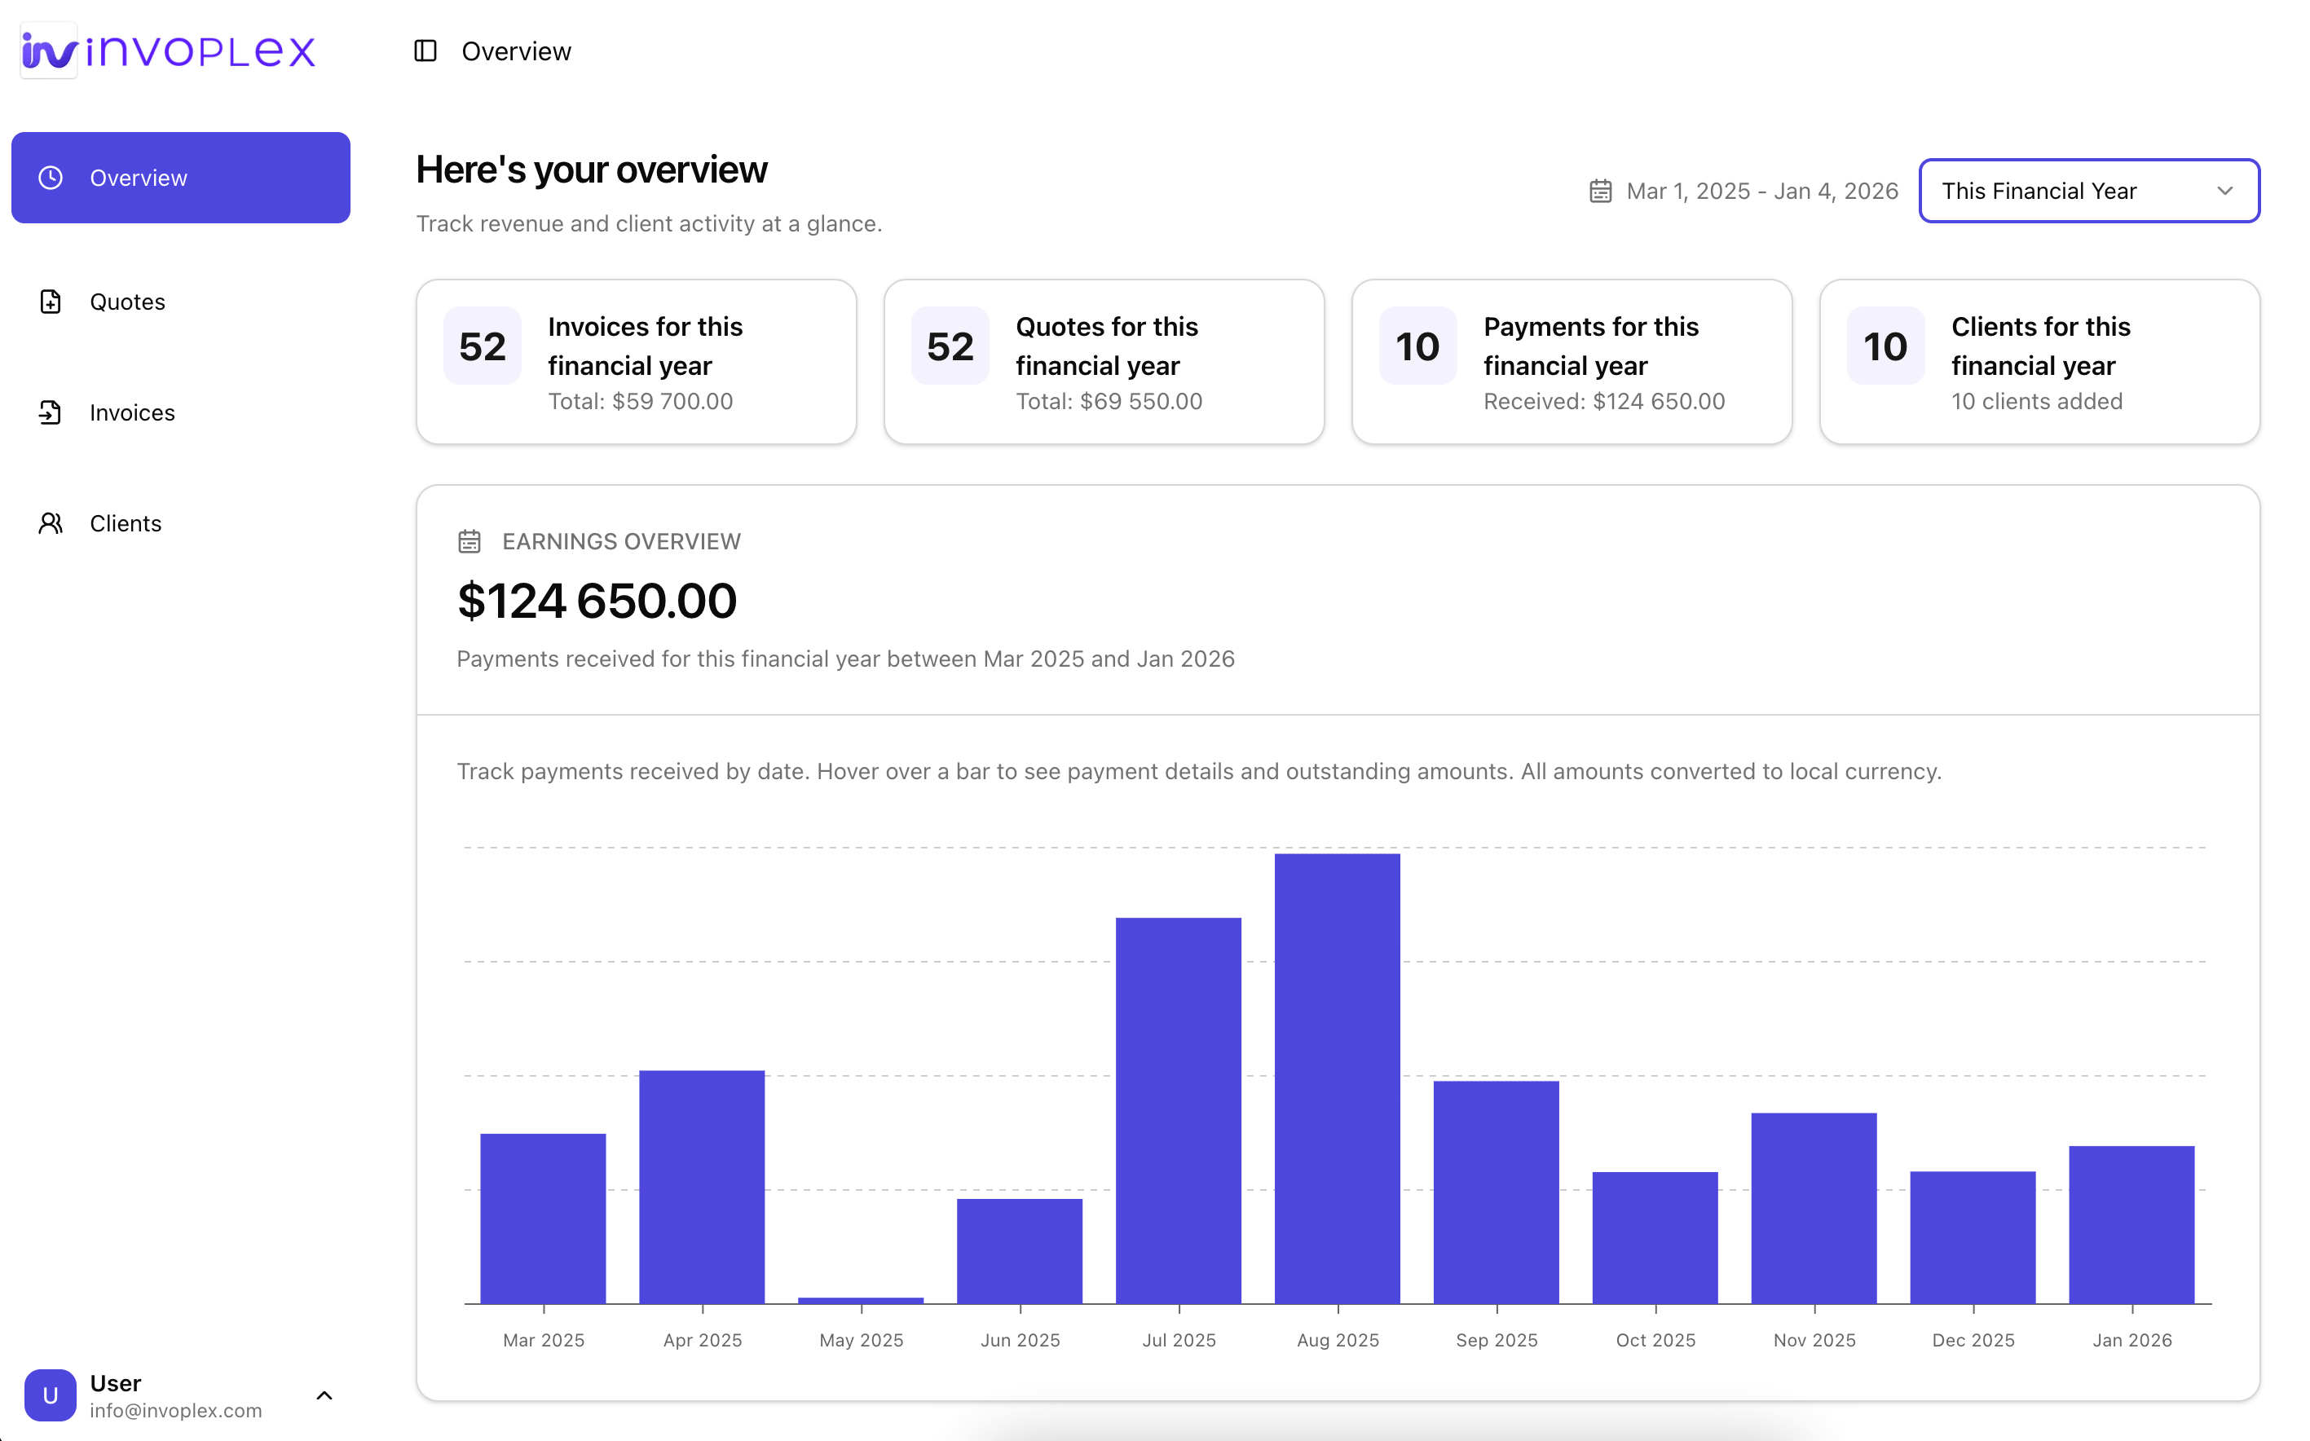Toggle the sidebar panel icon
The width and height of the screenshot is (2310, 1441).
[425, 51]
